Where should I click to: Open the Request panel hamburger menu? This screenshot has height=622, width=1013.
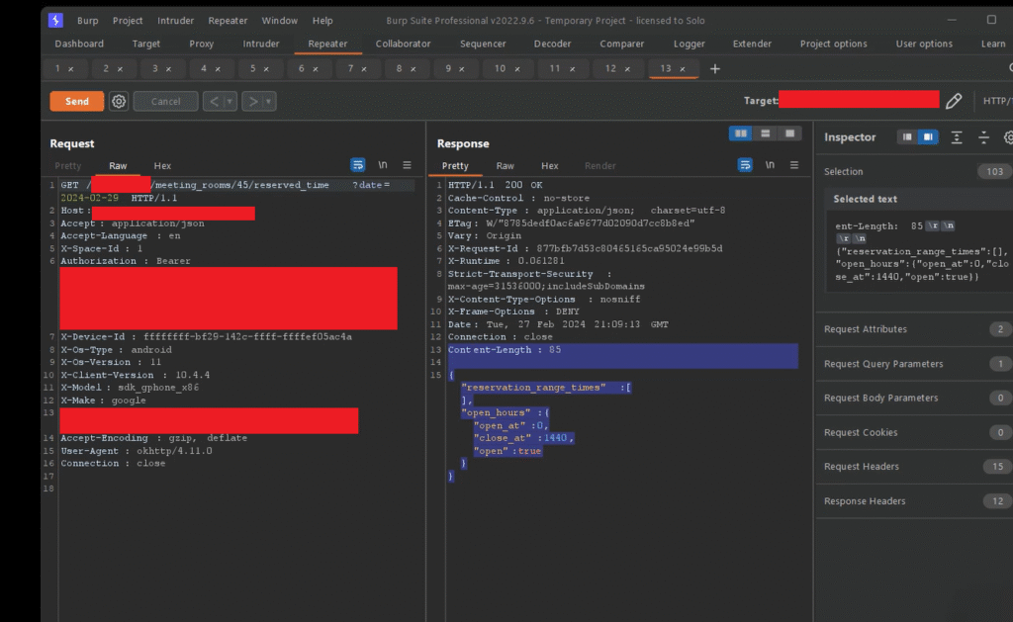pyautogui.click(x=407, y=165)
